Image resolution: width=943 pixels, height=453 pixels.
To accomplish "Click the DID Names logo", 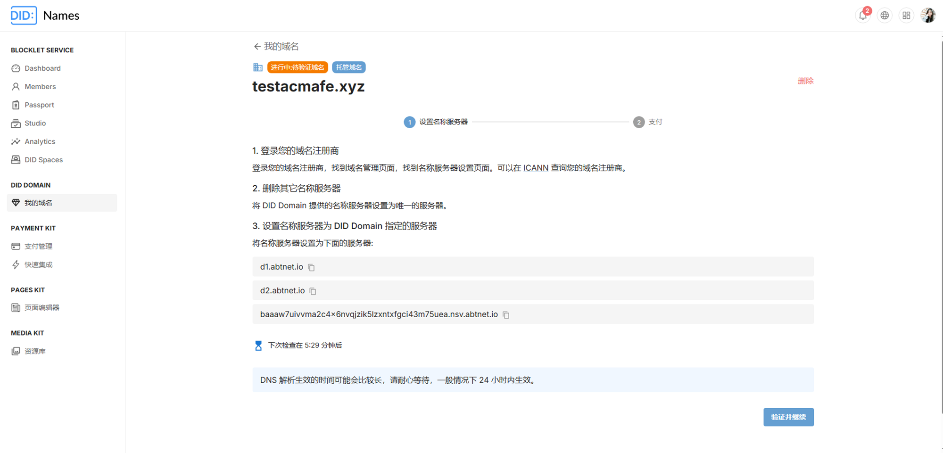I will pyautogui.click(x=45, y=16).
